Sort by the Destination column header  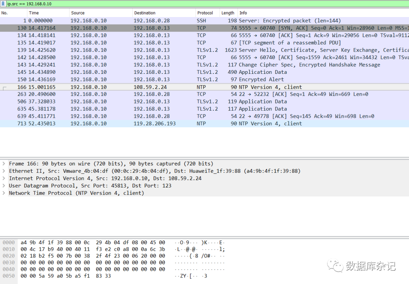click(x=164, y=13)
